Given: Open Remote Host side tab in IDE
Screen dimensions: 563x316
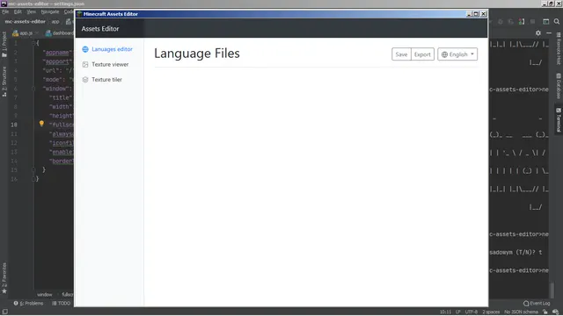Looking at the screenshot, I should pyautogui.click(x=559, y=49).
